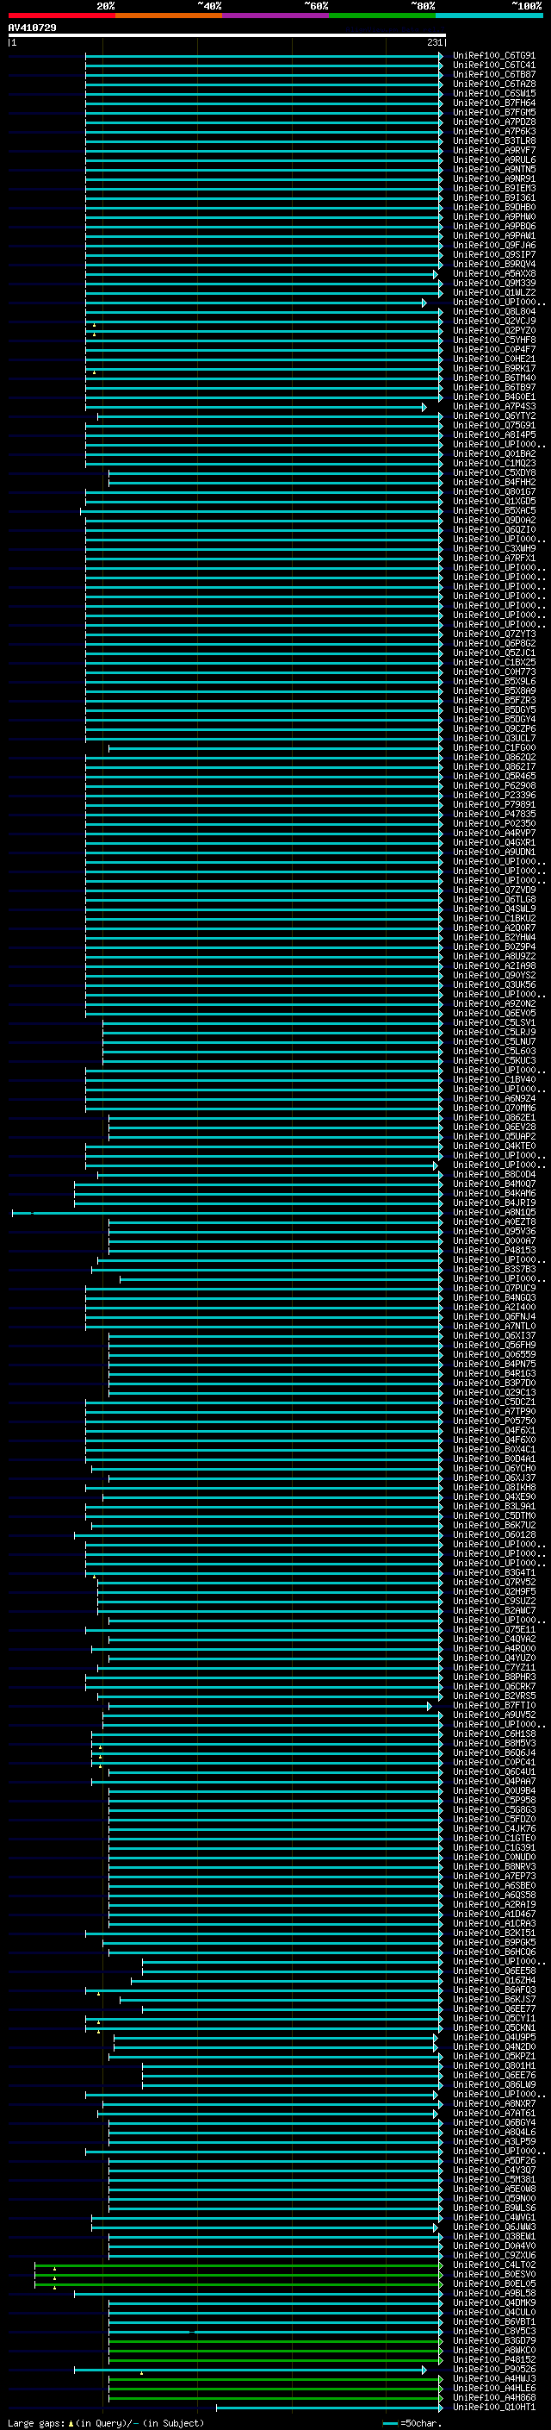Click the purple ~60% identity legend segment
The width and height of the screenshot is (551, 2430).
point(276,16)
